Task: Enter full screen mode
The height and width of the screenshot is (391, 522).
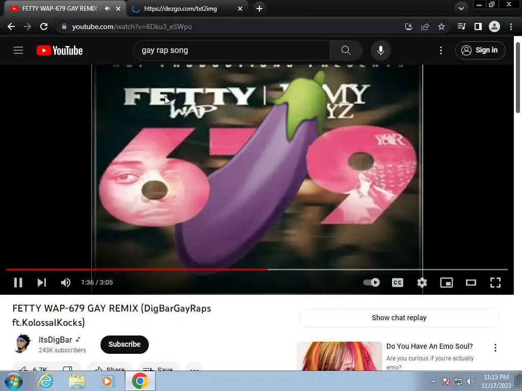Action: [x=495, y=283]
